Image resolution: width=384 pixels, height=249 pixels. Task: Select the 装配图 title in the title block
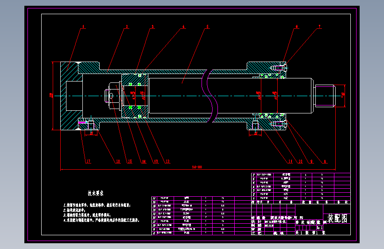(x=337, y=218)
